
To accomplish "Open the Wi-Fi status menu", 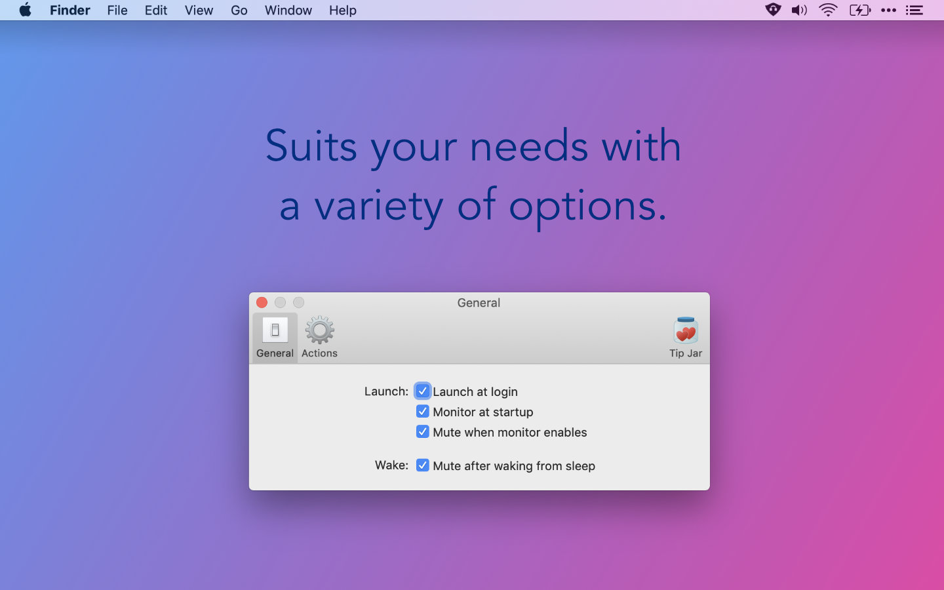I will 828,10.
